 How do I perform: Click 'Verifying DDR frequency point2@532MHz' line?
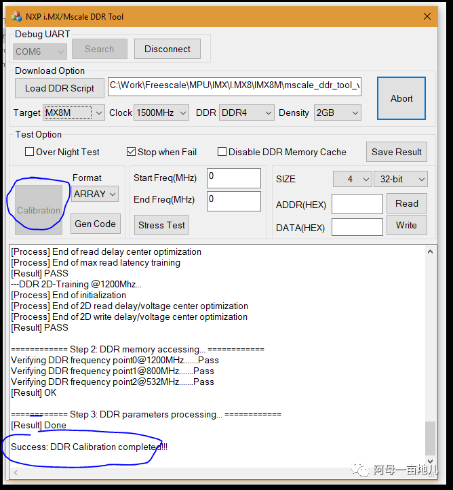pyautogui.click(x=113, y=382)
